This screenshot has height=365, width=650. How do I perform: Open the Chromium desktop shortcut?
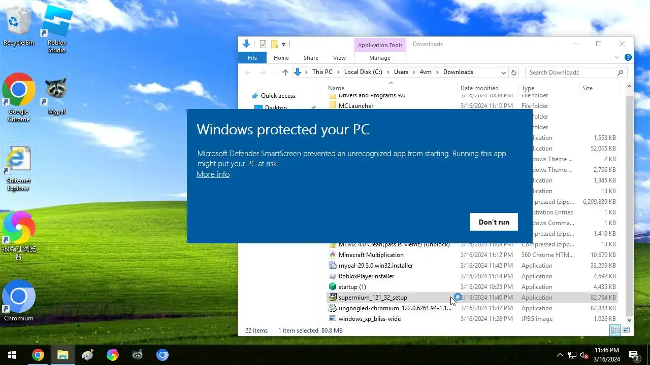(19, 301)
